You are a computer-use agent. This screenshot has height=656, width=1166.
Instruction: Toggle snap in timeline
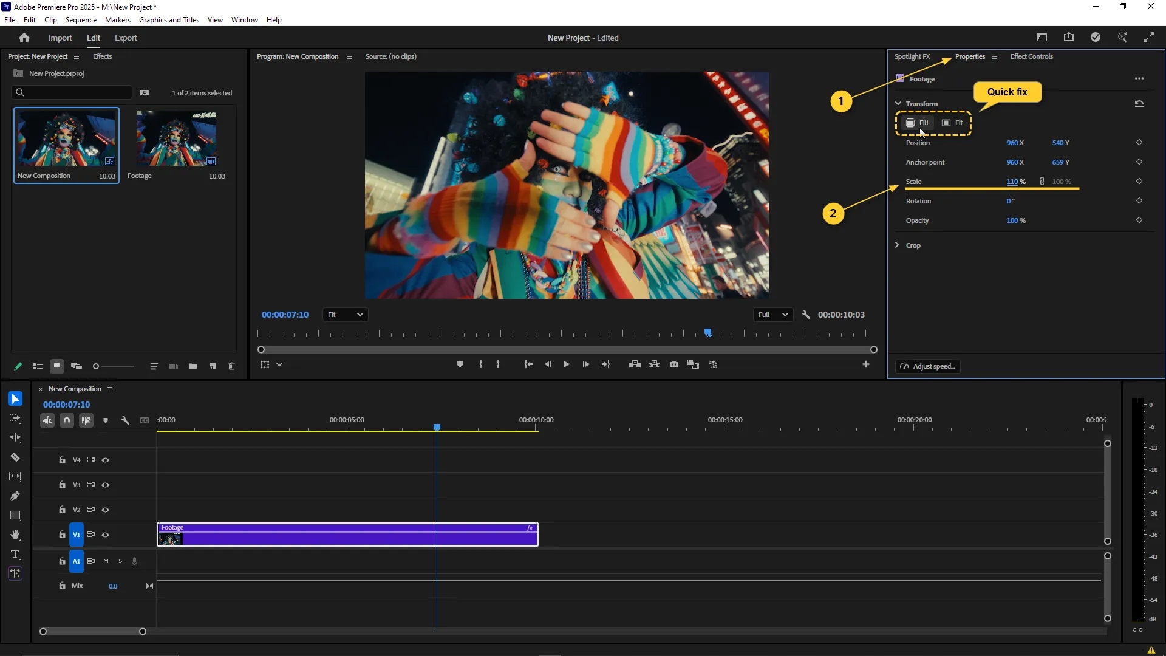67,420
